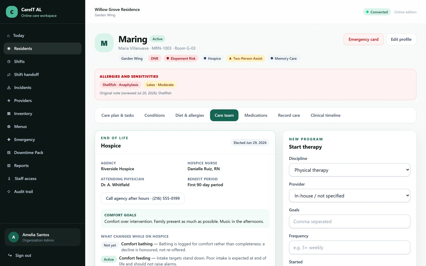This screenshot has height=266, width=426.
Task: Click the Amelia Santos user card
Action: (x=43, y=237)
